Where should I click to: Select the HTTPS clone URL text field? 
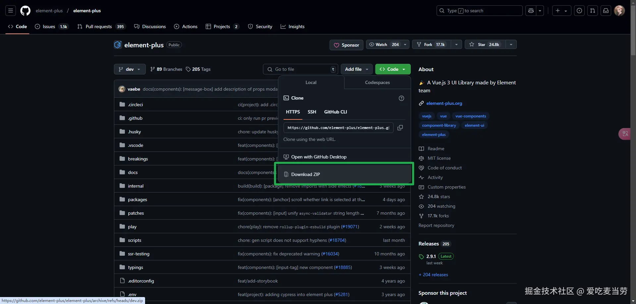[339, 128]
